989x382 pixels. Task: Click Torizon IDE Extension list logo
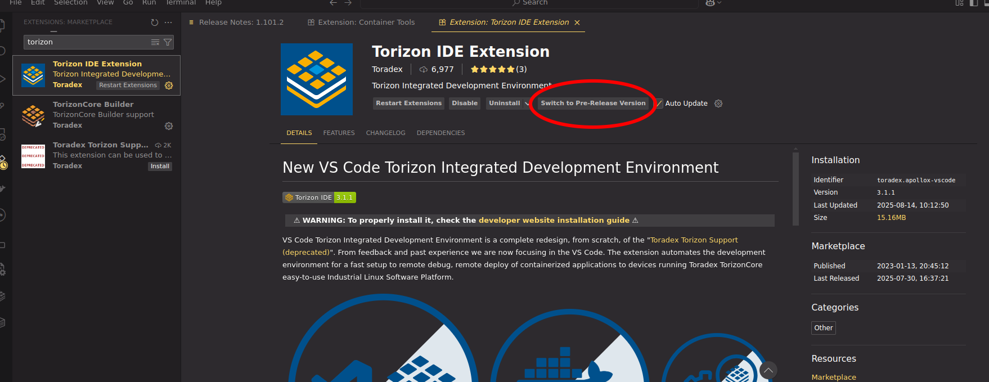tap(33, 75)
